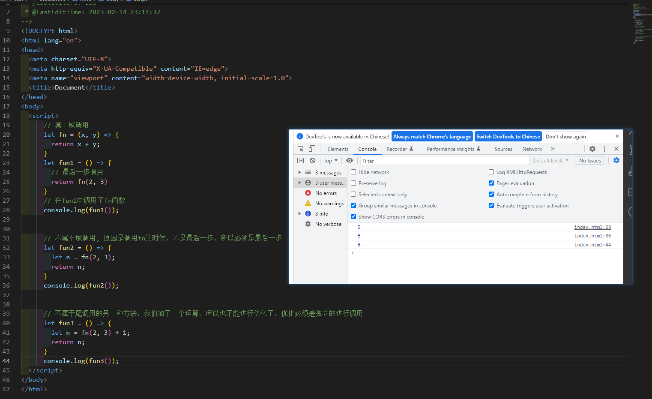Open source link index.html:44
Viewport: 652px width, 399px height.
pyautogui.click(x=592, y=245)
